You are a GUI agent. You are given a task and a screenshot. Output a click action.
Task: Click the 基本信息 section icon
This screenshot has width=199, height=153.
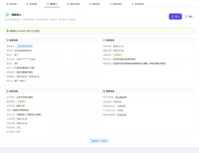(x=8, y=40)
